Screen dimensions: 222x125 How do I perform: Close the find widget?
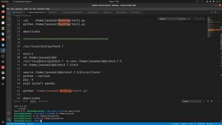(204, 19)
